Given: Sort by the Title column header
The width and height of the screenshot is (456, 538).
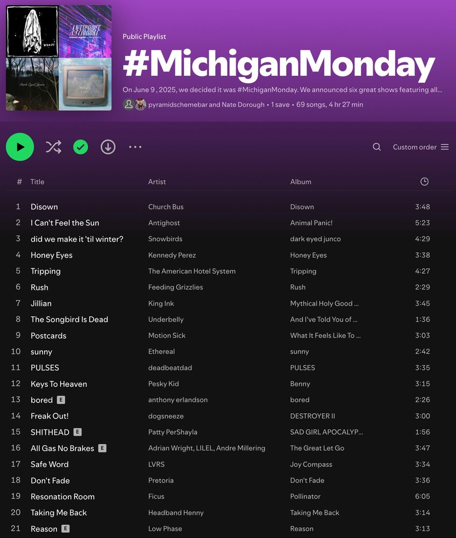Looking at the screenshot, I should [x=37, y=182].
